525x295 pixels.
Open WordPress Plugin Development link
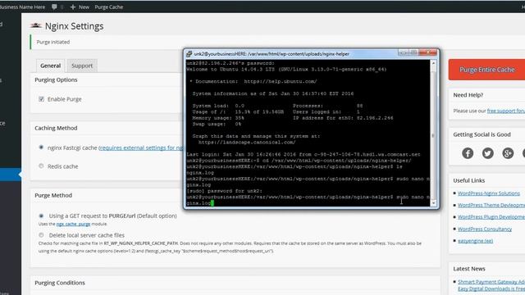[491, 216]
